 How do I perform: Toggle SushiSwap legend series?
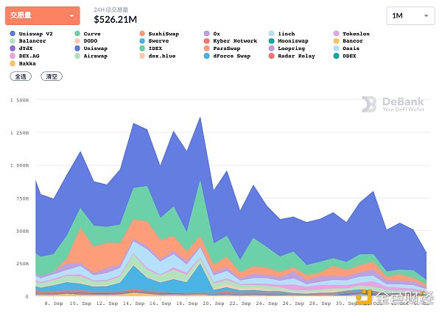(159, 34)
